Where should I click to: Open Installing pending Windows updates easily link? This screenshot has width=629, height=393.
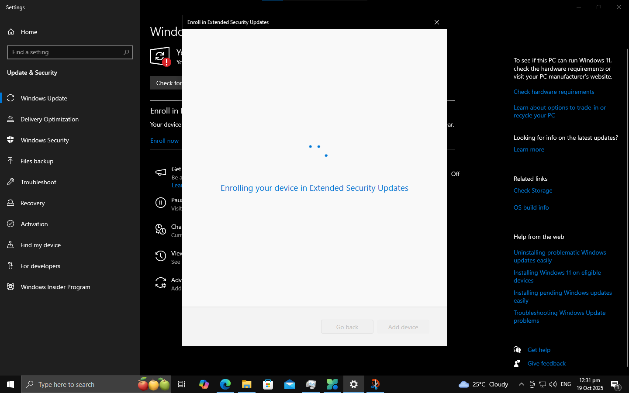click(x=563, y=296)
